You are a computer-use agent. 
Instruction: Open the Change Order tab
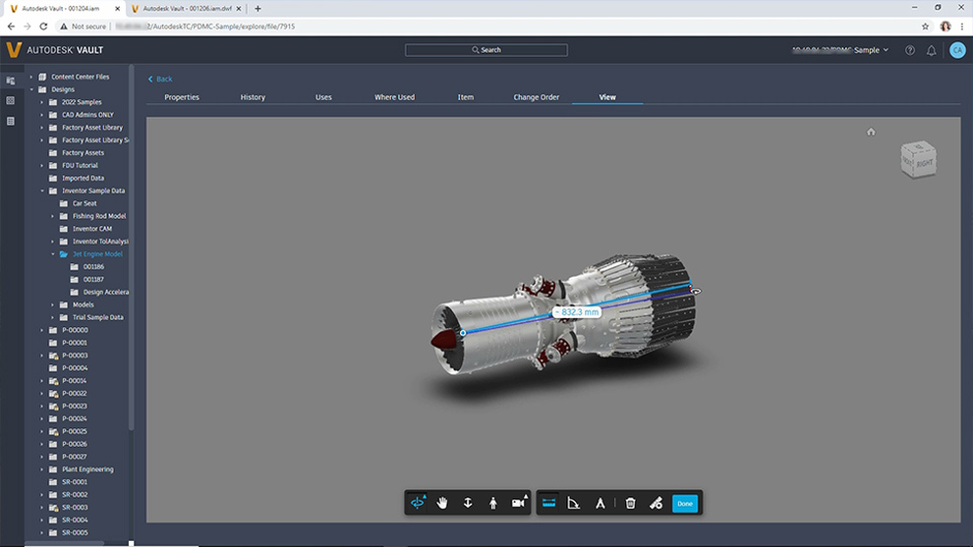coord(537,97)
